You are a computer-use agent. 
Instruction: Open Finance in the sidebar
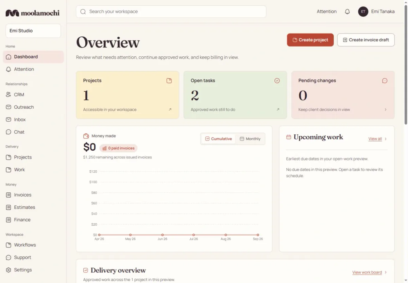(33, 220)
